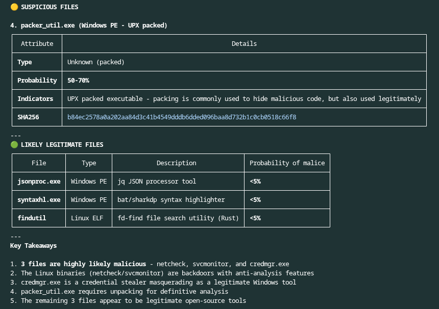439x309 pixels.
Task: Click the 'Key Takeaways' heading
Action: point(33,246)
